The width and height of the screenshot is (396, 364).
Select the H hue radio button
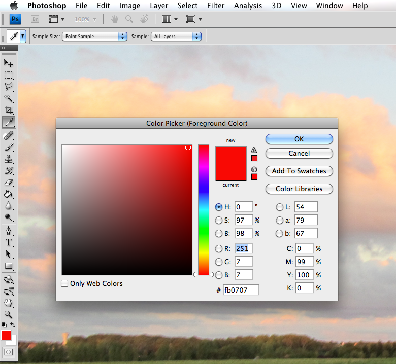tap(219, 207)
